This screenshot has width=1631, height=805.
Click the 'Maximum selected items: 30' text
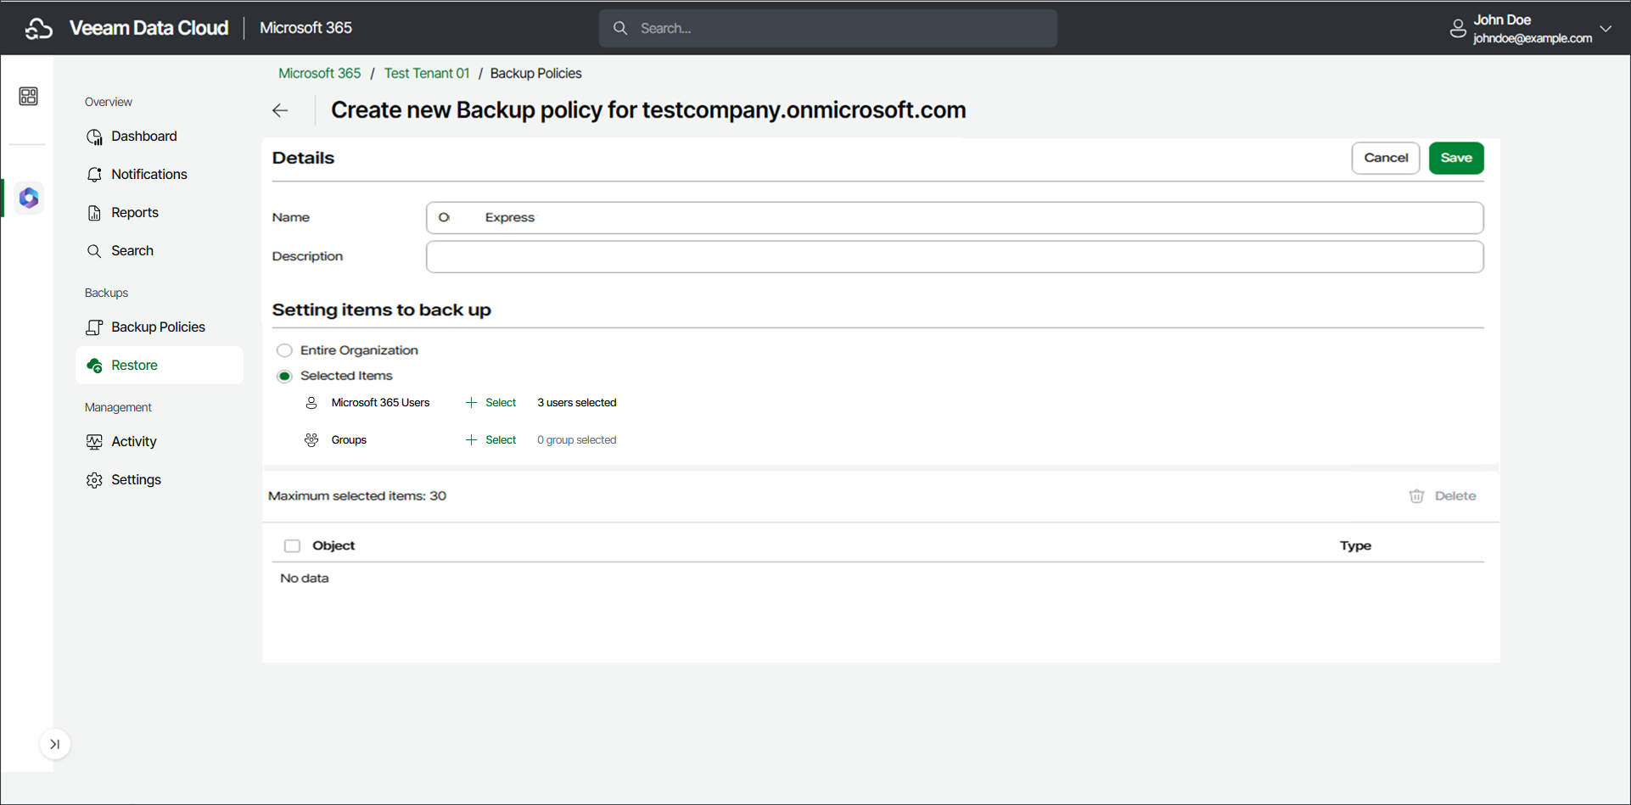tap(357, 496)
